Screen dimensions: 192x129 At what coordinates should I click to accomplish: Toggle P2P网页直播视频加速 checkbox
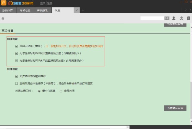[17, 53]
